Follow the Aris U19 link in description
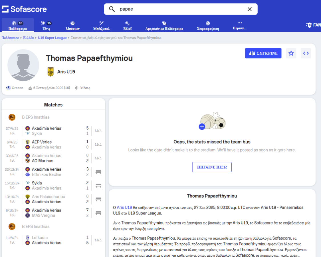Image resolution: width=321 pixels, height=257 pixels. click(124, 207)
